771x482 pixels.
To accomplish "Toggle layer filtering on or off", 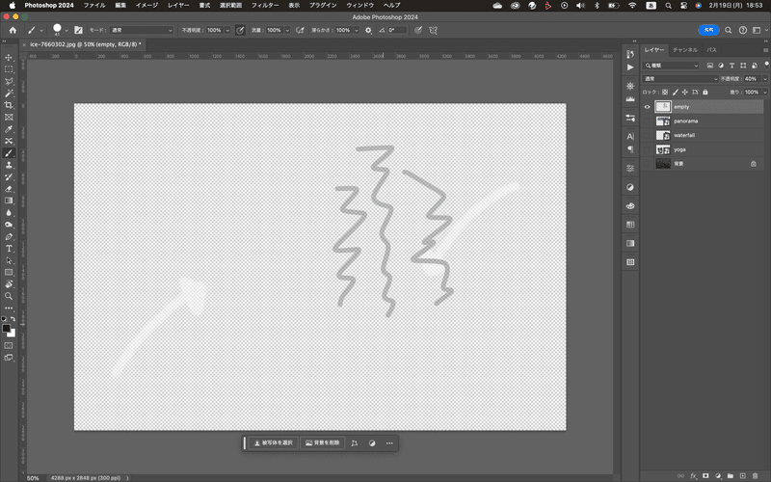I will click(766, 65).
